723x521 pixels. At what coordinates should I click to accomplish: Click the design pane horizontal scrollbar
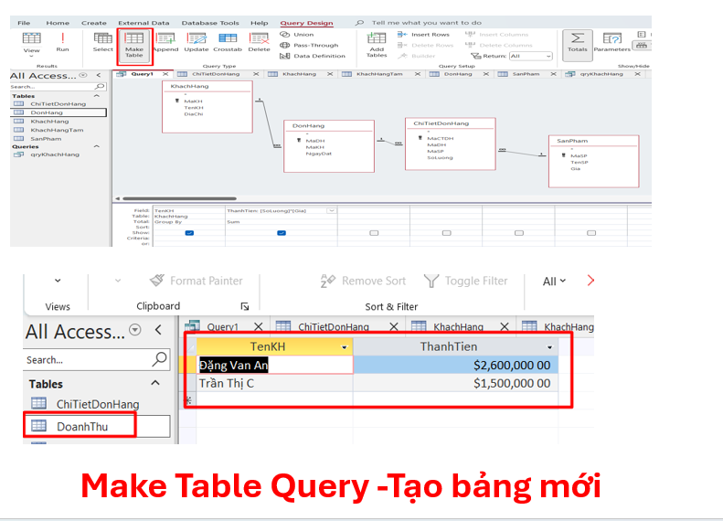(x=180, y=198)
